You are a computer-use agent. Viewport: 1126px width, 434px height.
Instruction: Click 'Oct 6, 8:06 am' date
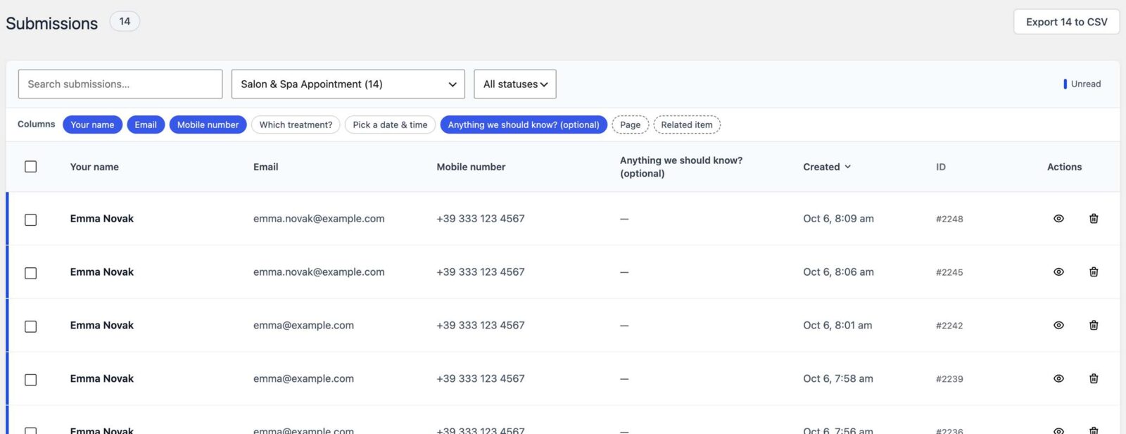click(x=838, y=272)
